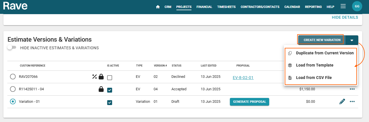
Task: Collapse the Create New Variation dropdown arrow
Action: click(351, 40)
